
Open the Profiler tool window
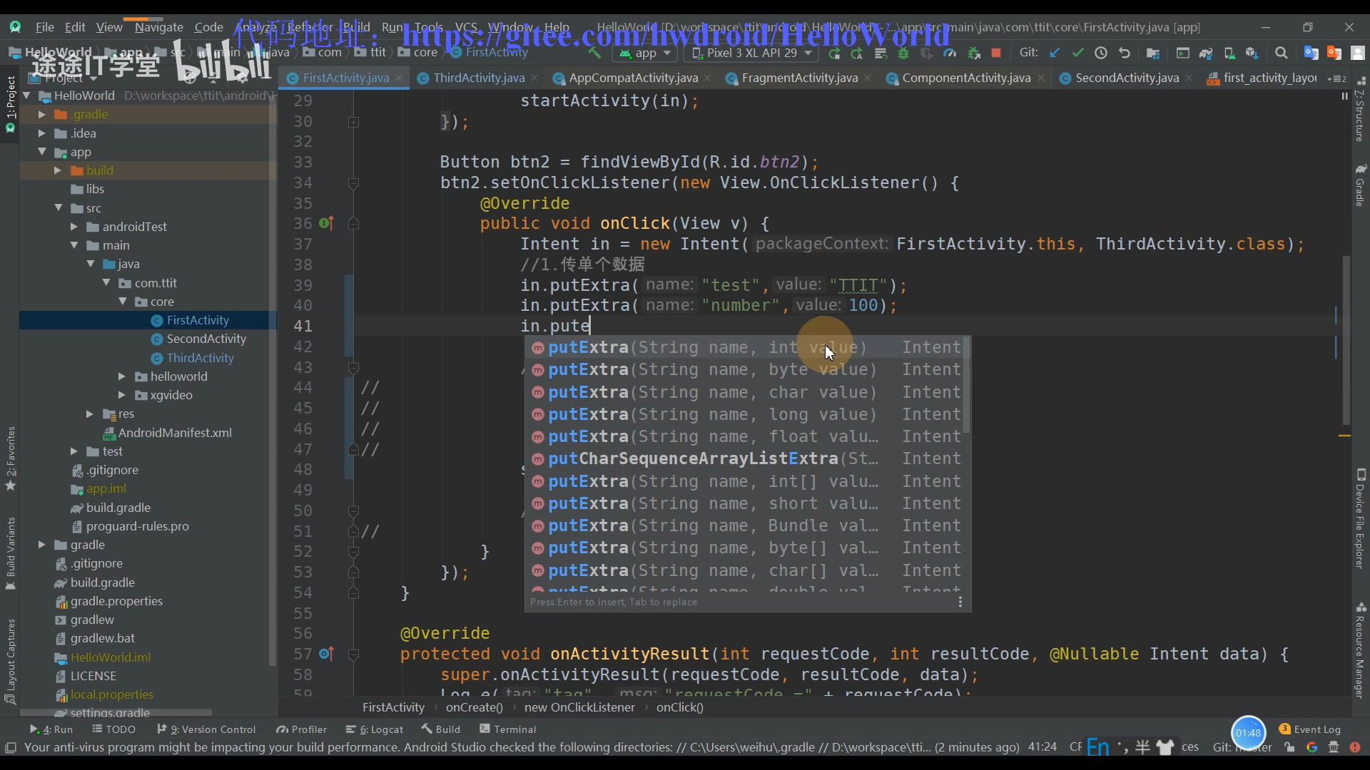[301, 729]
